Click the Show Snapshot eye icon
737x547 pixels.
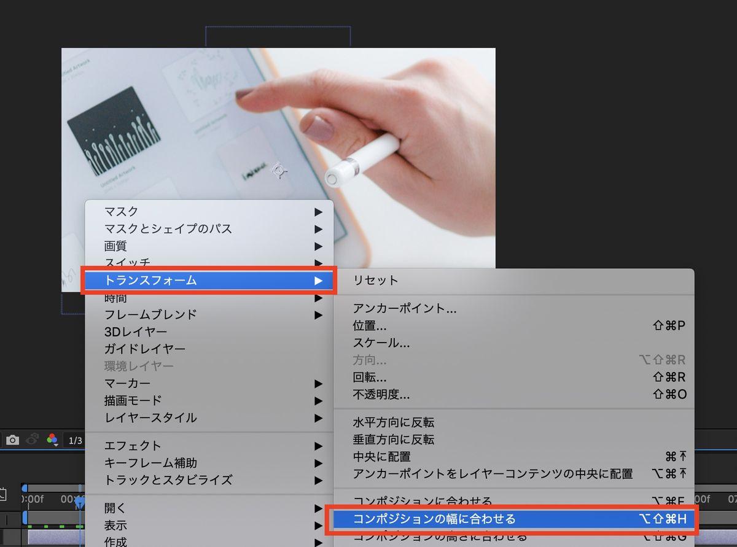tap(33, 440)
